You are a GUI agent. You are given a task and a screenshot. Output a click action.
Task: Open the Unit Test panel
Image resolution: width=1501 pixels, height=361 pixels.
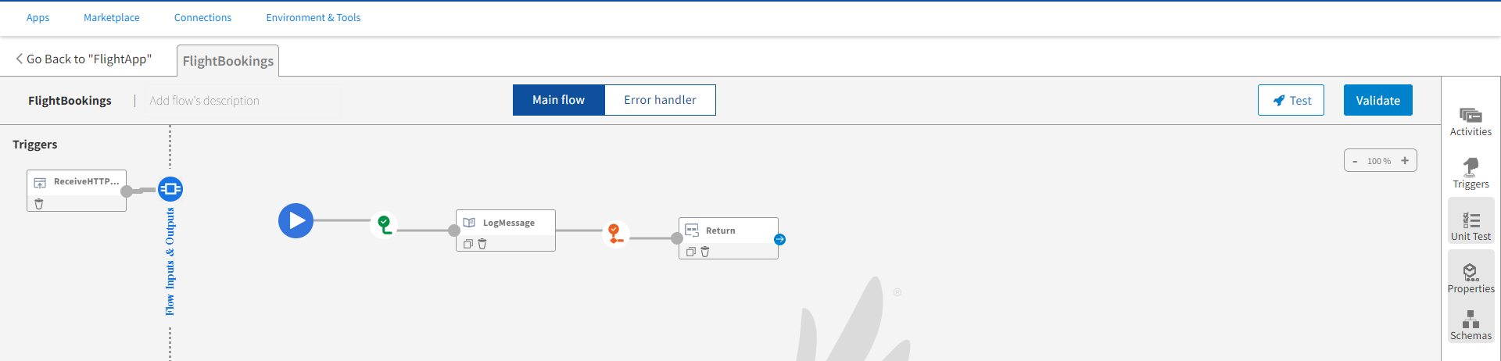pyautogui.click(x=1471, y=225)
